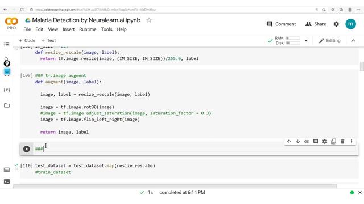
Task: Select cell 109 execution count
Action: [27, 75]
